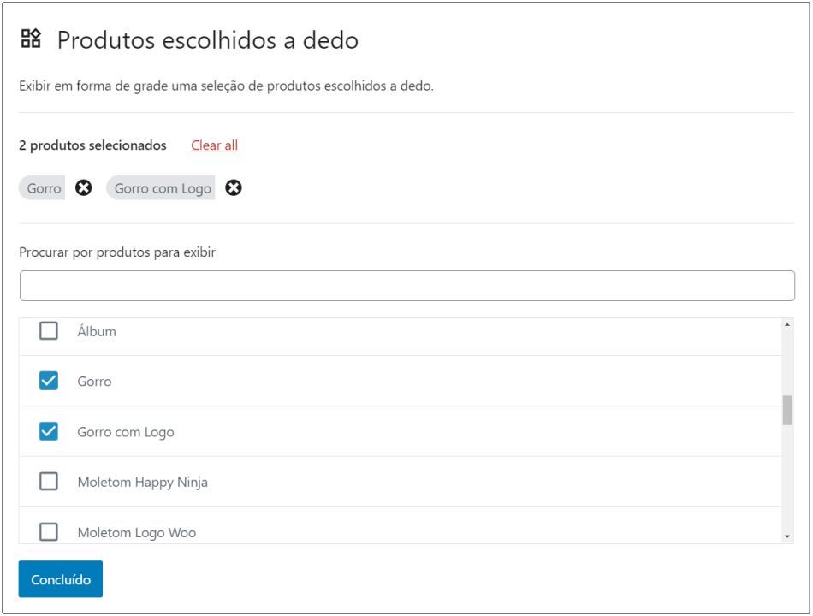
Task: Select the Gorro com Logo tag chip
Action: (162, 188)
